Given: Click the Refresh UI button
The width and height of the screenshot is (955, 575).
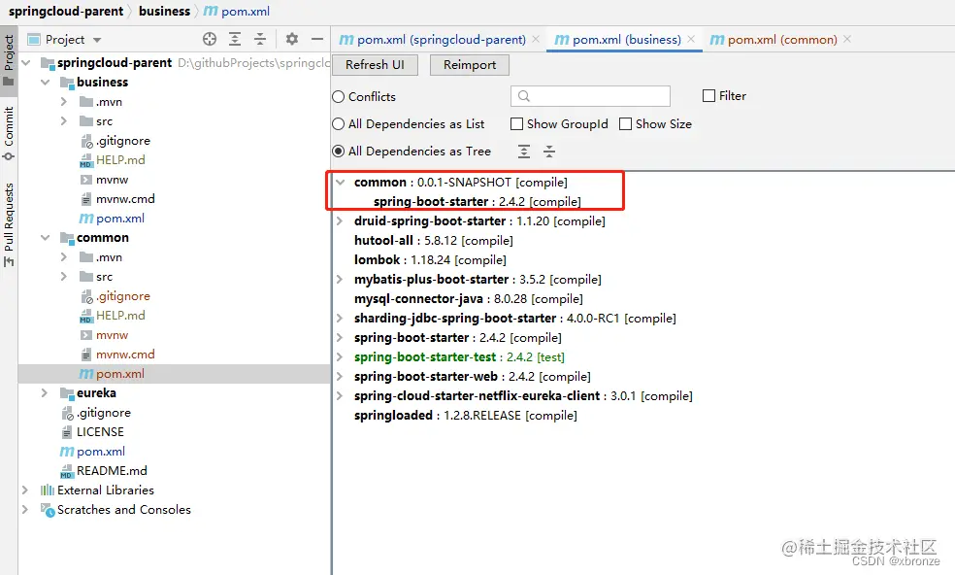Looking at the screenshot, I should (376, 65).
